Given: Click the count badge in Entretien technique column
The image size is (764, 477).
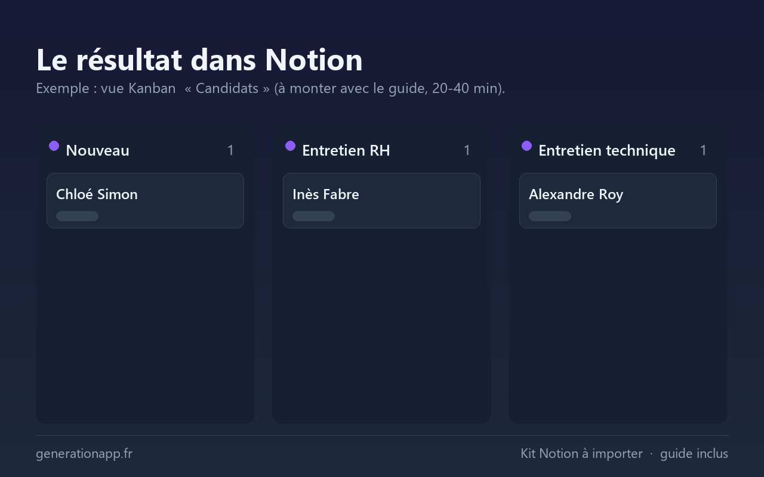Looking at the screenshot, I should [x=703, y=150].
